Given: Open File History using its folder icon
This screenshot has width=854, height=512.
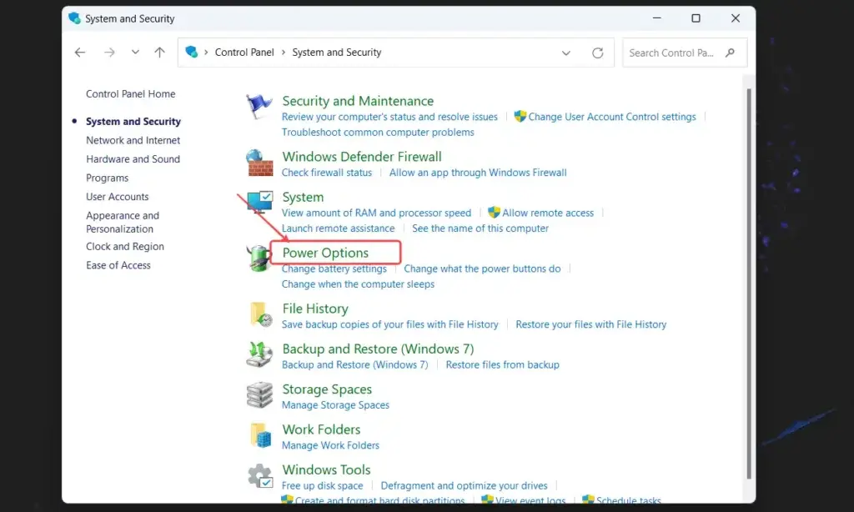Looking at the screenshot, I should (x=259, y=315).
